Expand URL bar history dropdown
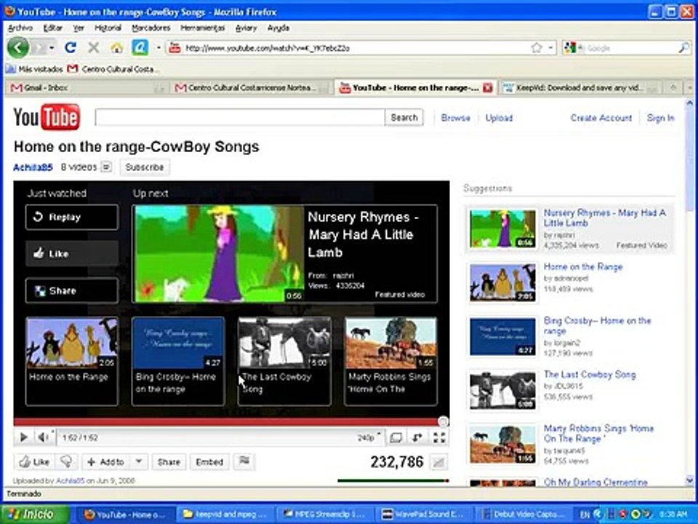This screenshot has width=698, height=524. click(x=550, y=48)
